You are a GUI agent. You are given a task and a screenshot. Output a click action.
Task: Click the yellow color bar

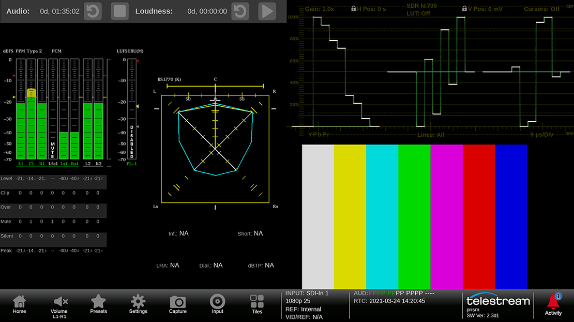350,217
